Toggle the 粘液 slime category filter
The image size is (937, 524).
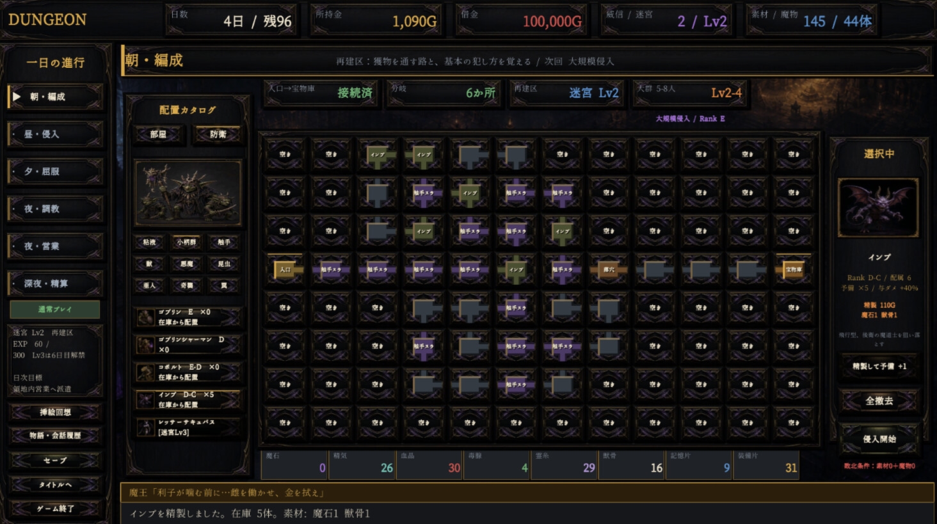(150, 242)
